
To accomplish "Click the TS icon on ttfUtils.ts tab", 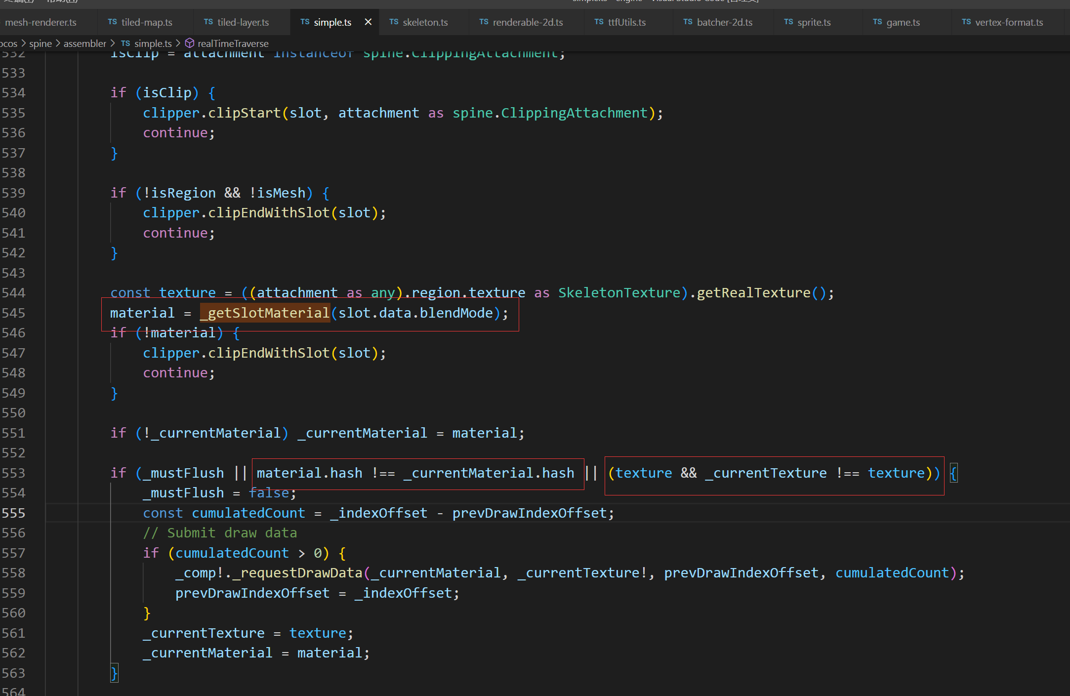I will point(599,22).
